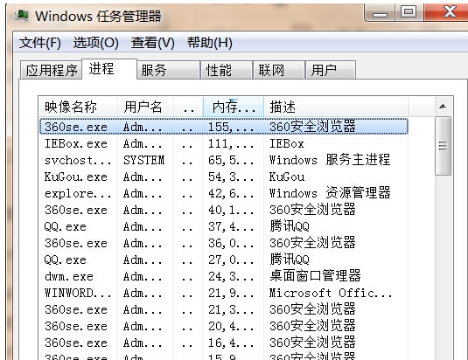The width and height of the screenshot is (468, 360).
Task: Click the Windows 服务主进程 description cell
Action: click(x=330, y=160)
